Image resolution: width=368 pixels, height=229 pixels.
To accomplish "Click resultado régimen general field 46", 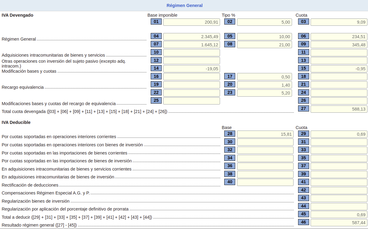I will pos(339,223).
